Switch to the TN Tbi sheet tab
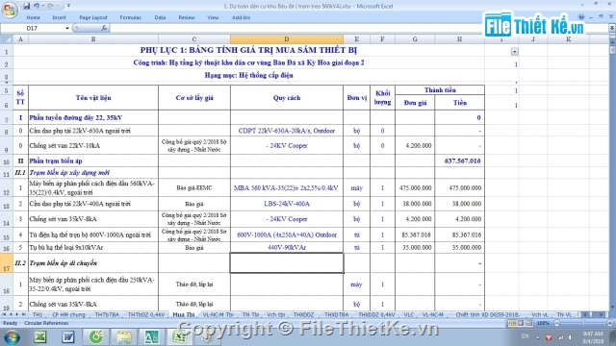Image resolution: width=616 pixels, height=346 pixels. (250, 314)
